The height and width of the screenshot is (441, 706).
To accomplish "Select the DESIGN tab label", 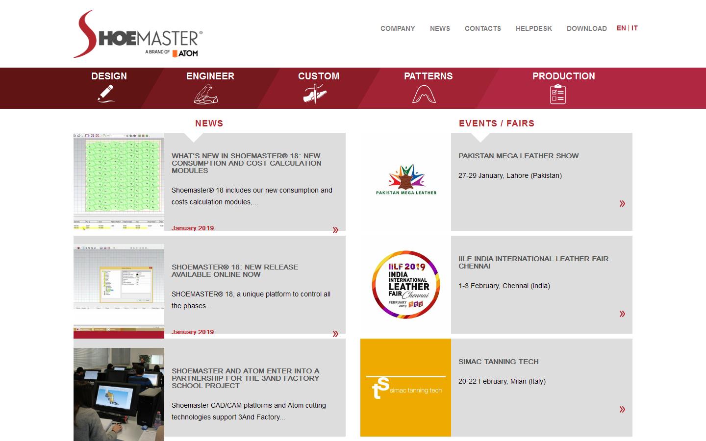I will [109, 76].
